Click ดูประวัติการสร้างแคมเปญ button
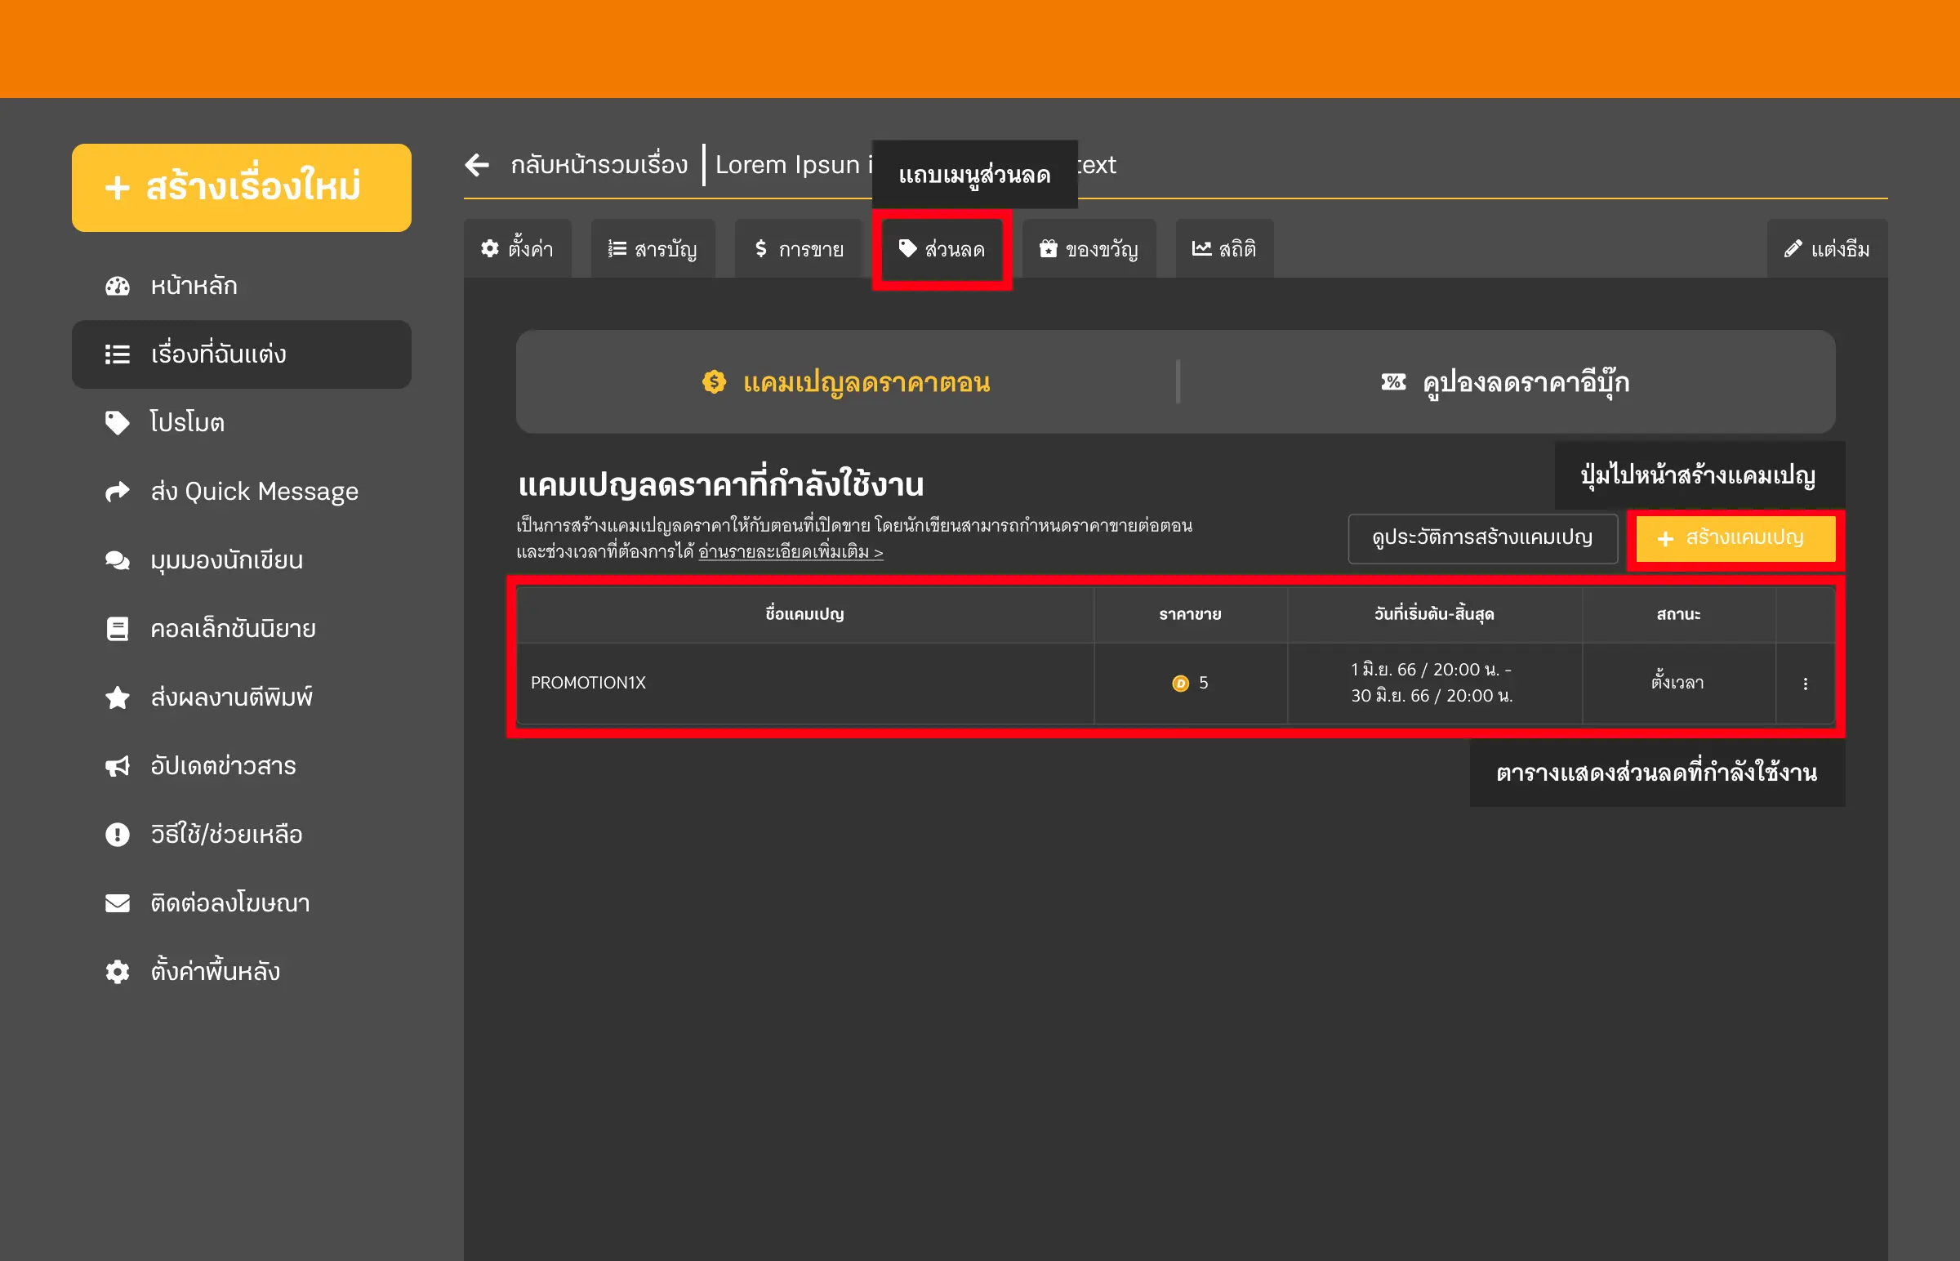1960x1261 pixels. point(1483,538)
